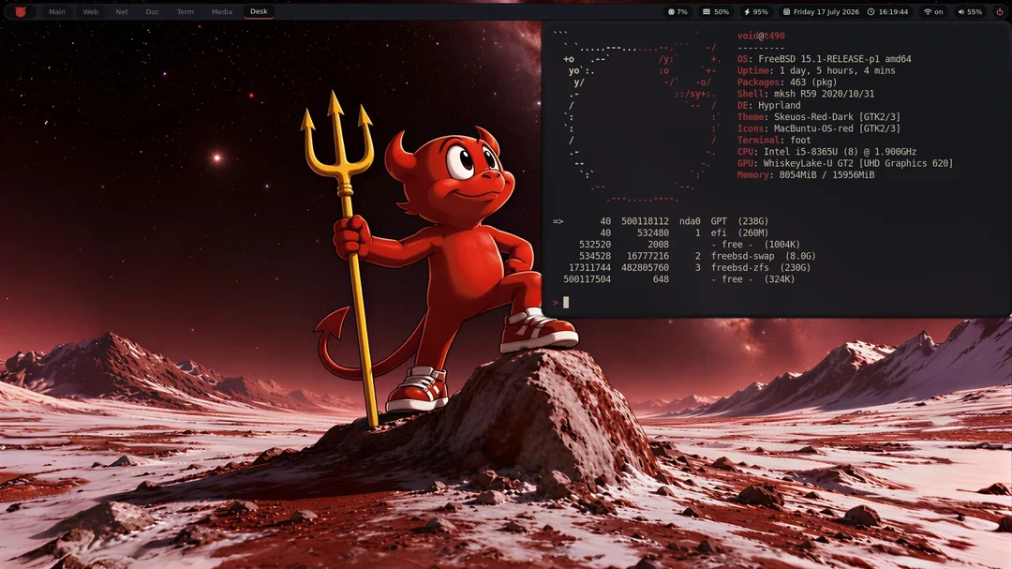Select the Packages '463 (pkg)' line

(x=787, y=82)
